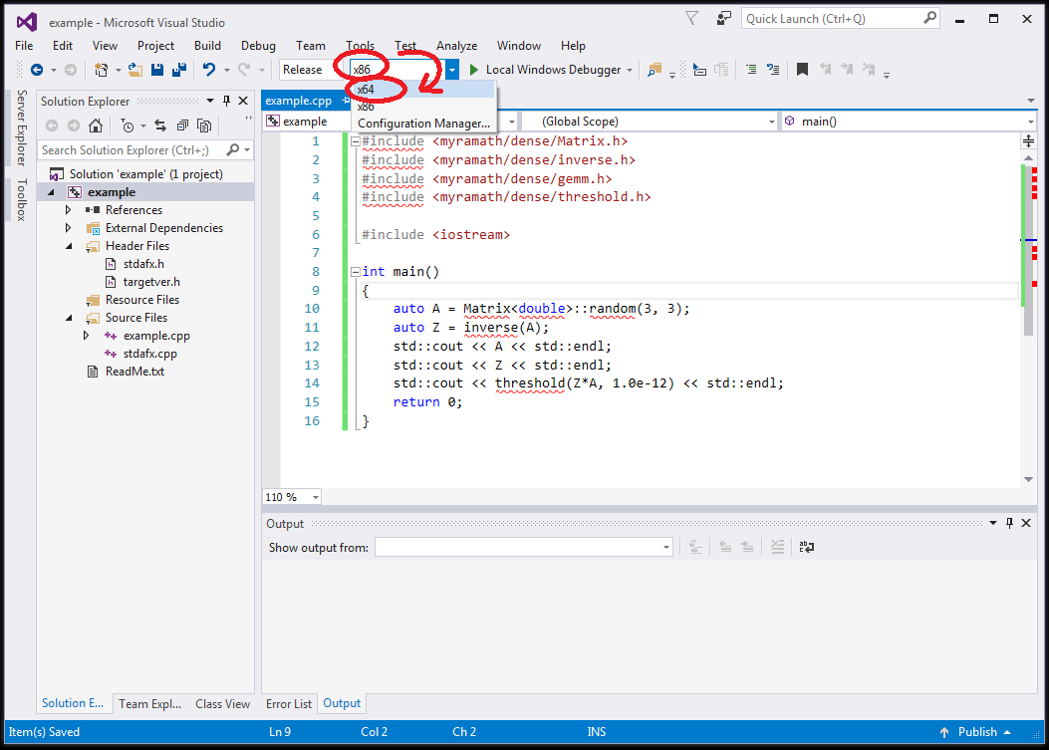Viewport: 1049px width, 750px height.
Task: Click the Save All icon
Action: point(179,70)
